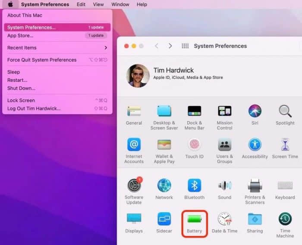This screenshot has width=302, height=245.
Task: Select System Preferences… menu entry
Action: [x=57, y=27]
